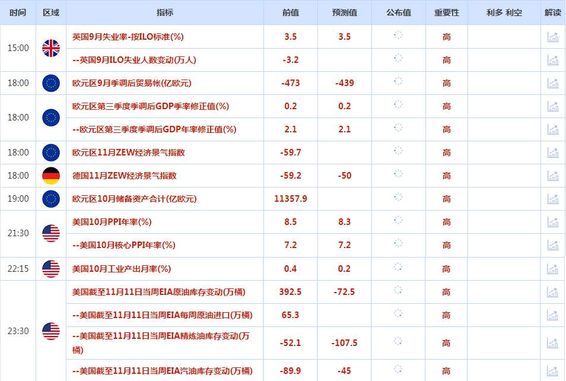Open indicator 美国10月工业产出月率(%)
The width and height of the screenshot is (566, 381).
click(x=121, y=269)
